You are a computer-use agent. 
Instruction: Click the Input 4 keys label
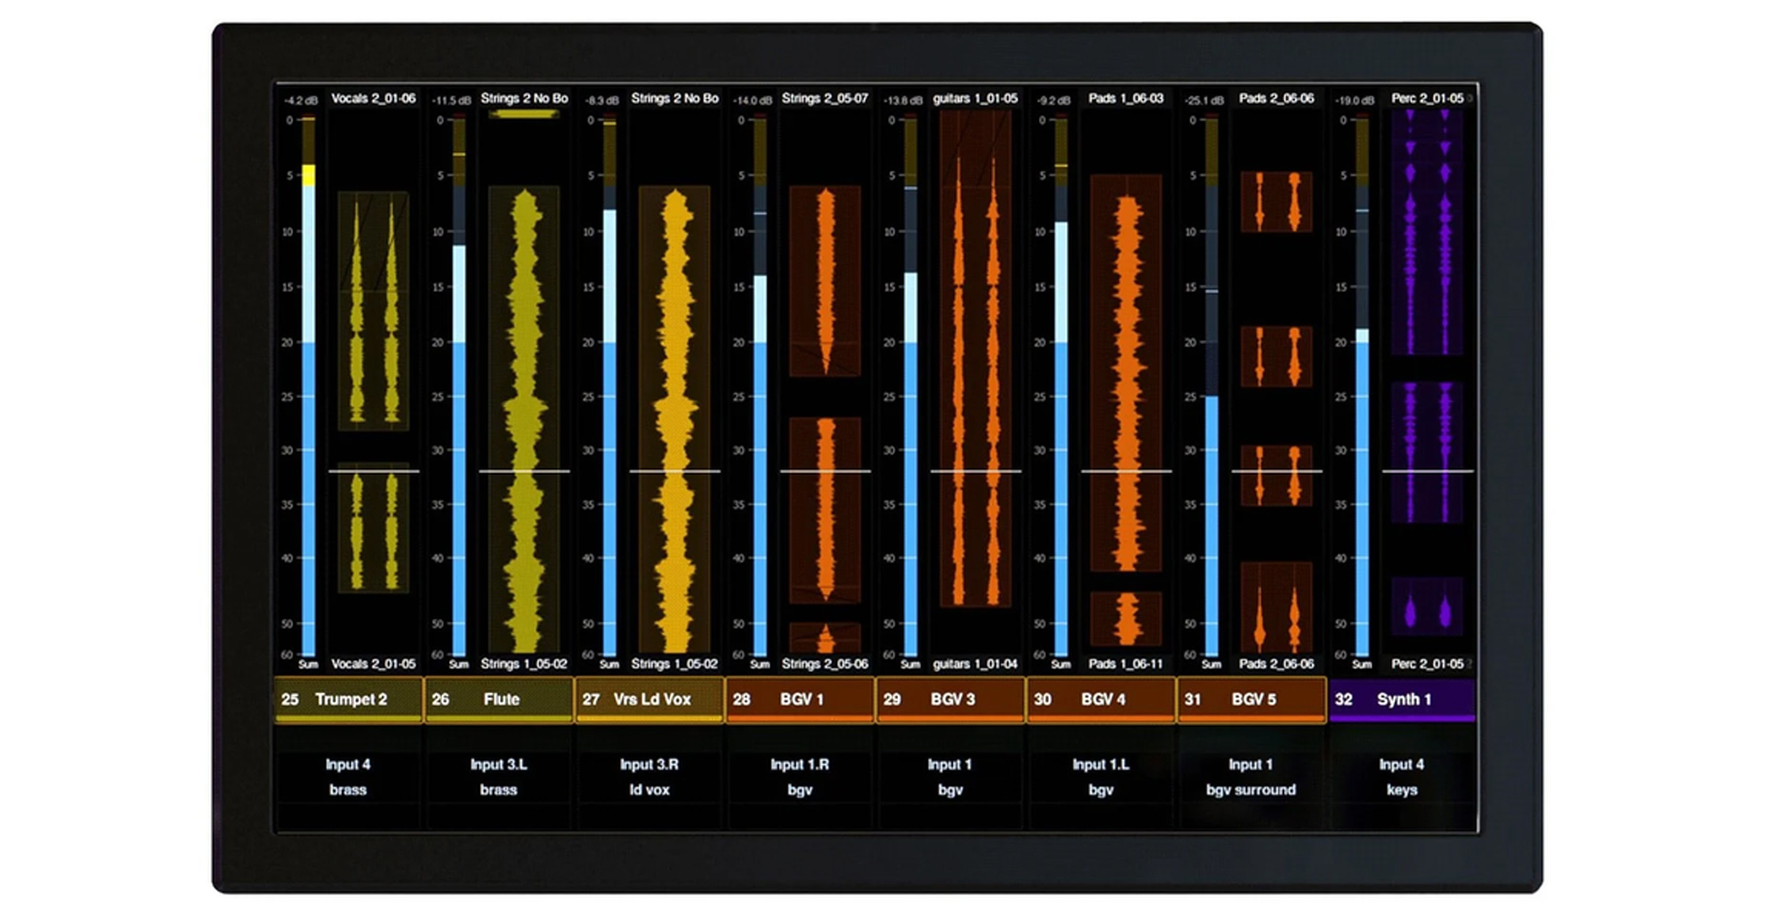[1402, 776]
